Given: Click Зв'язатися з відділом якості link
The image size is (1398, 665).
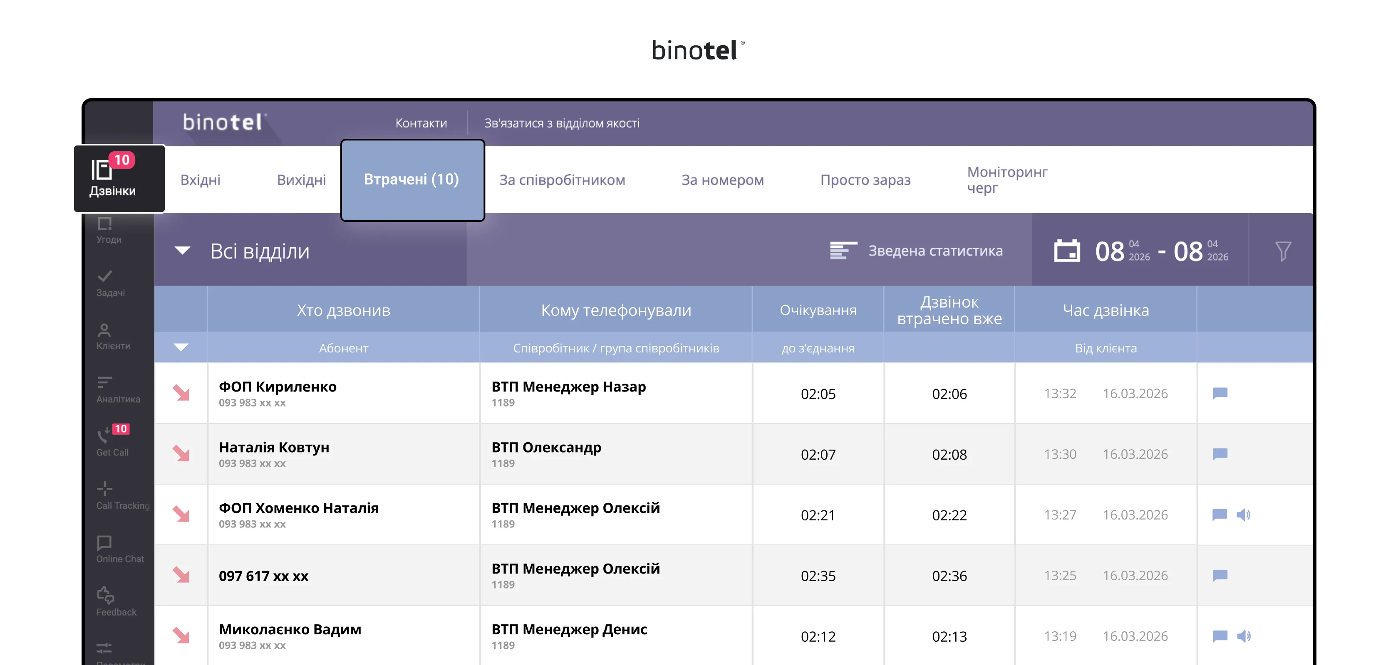Looking at the screenshot, I should pyautogui.click(x=562, y=123).
